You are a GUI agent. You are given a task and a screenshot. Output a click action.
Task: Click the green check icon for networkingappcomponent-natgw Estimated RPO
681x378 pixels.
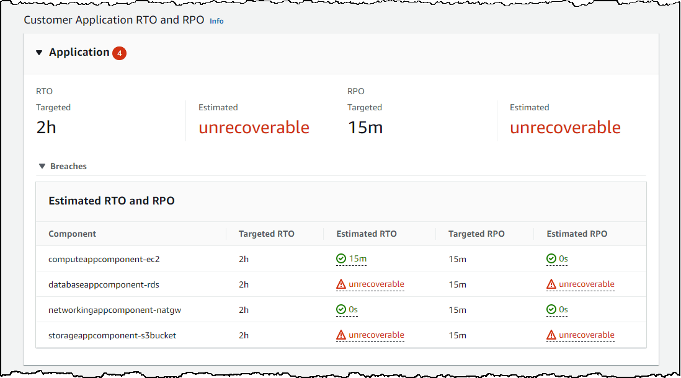pos(551,309)
